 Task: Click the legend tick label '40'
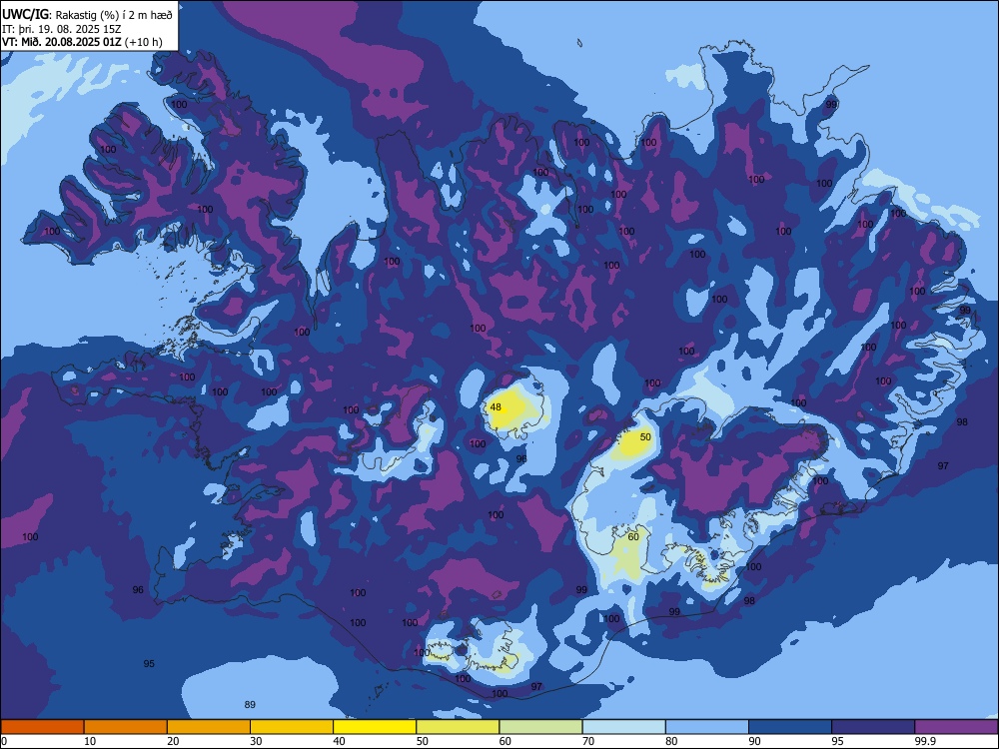point(339,741)
